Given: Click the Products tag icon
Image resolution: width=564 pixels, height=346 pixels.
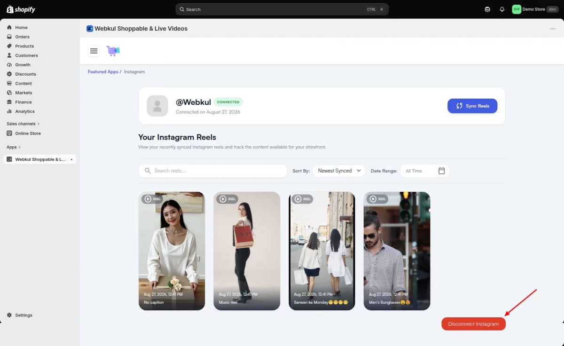Looking at the screenshot, I should click(x=9, y=46).
